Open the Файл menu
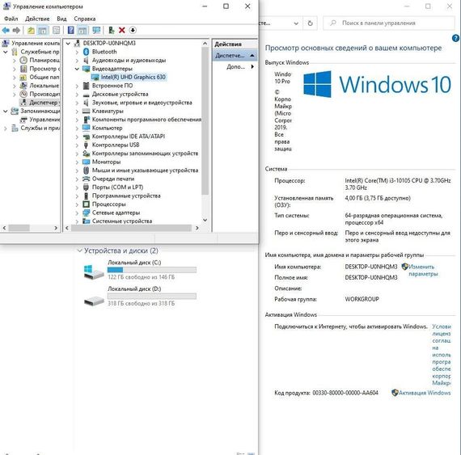461x455 pixels. click(11, 19)
